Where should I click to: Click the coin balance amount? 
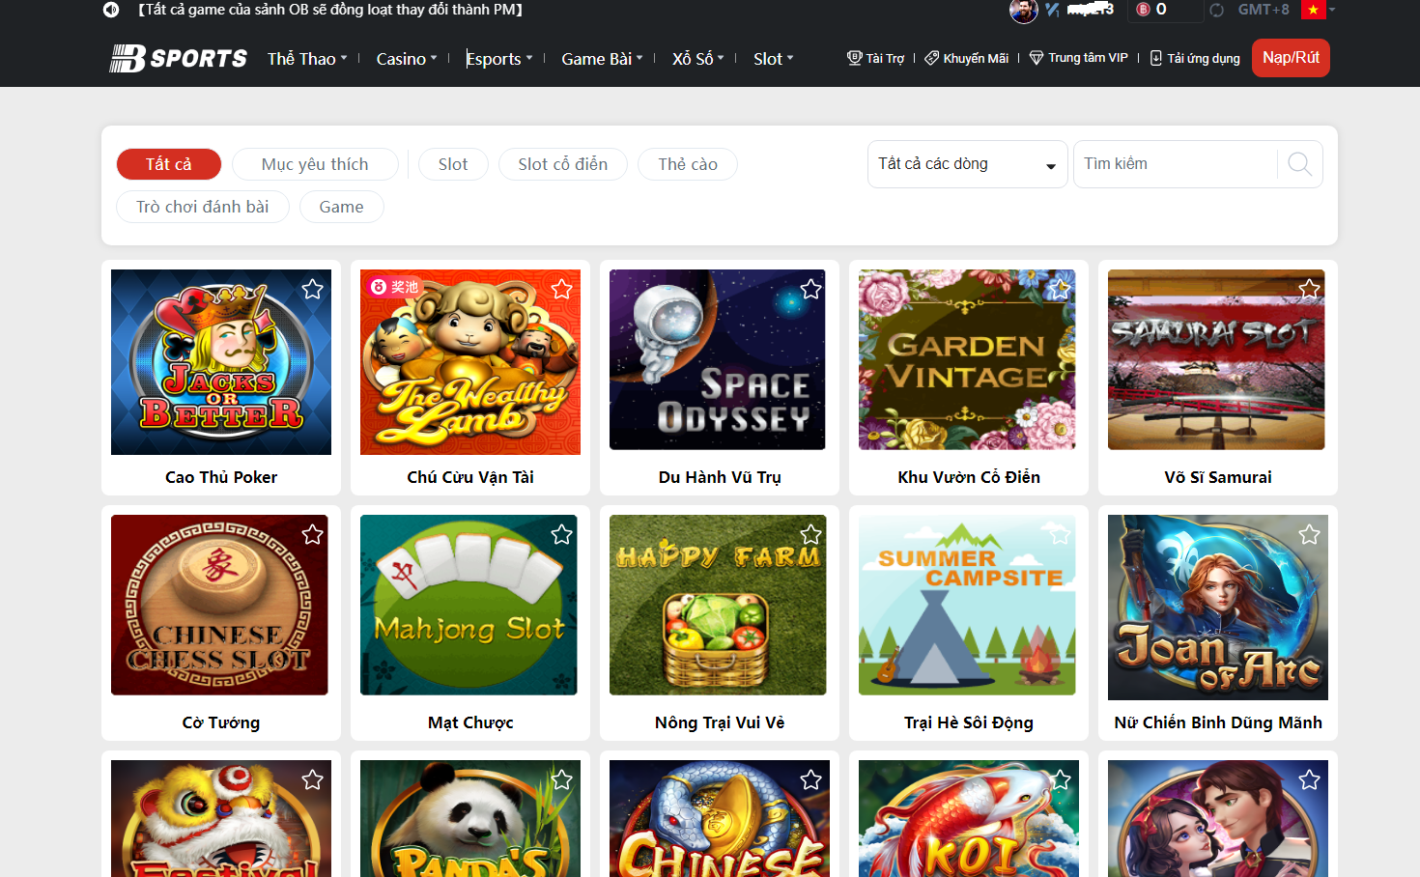coord(1161,10)
